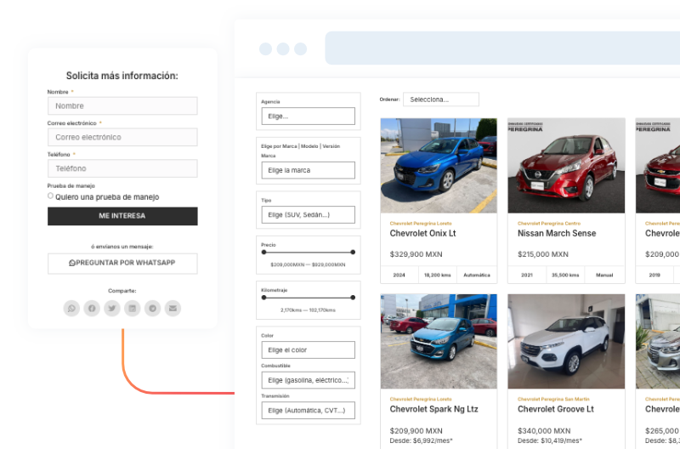The width and height of the screenshot is (680, 449).
Task: Click the 'Automática' transmission cell
Action: [477, 275]
